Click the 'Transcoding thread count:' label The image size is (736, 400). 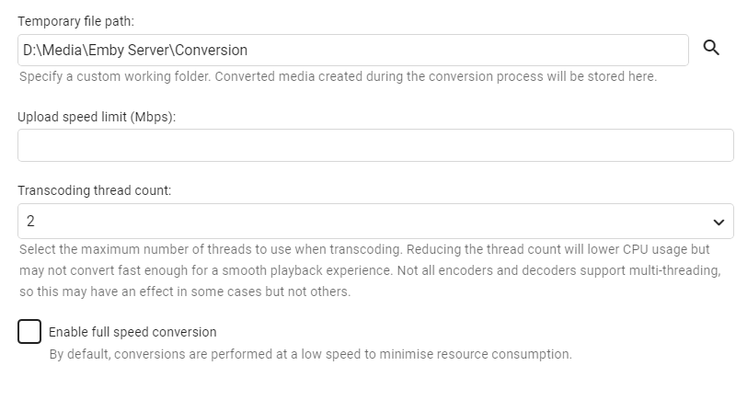[95, 190]
